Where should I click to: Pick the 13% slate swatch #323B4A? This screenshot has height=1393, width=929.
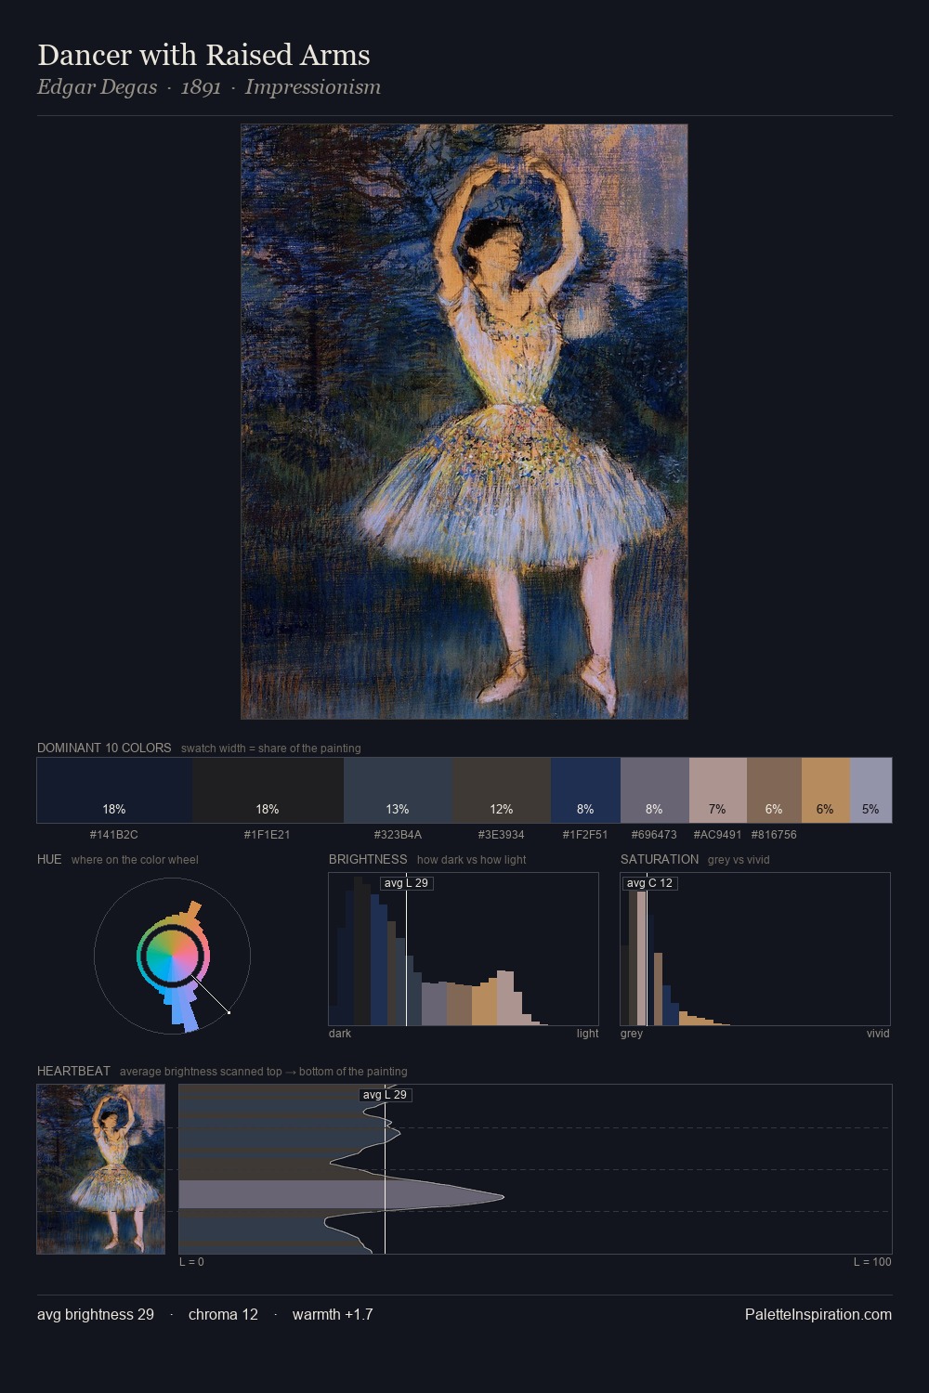398,790
